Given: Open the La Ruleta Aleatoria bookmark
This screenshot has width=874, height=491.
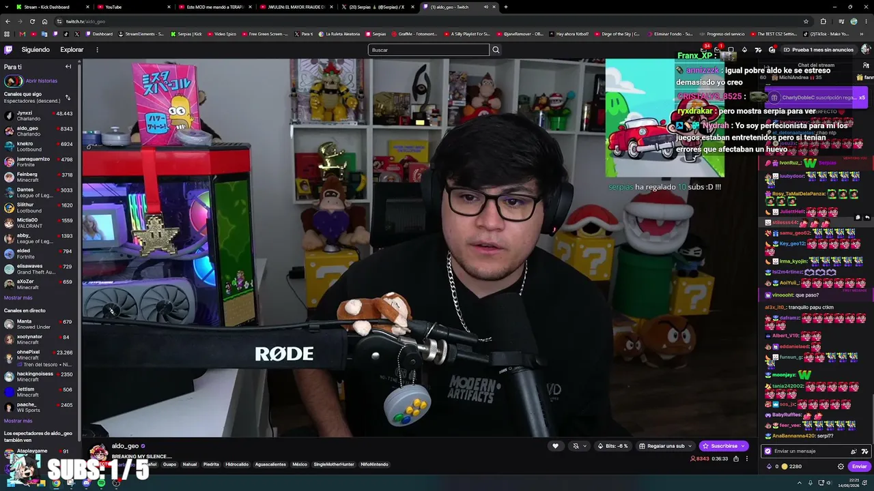Looking at the screenshot, I should click(339, 34).
